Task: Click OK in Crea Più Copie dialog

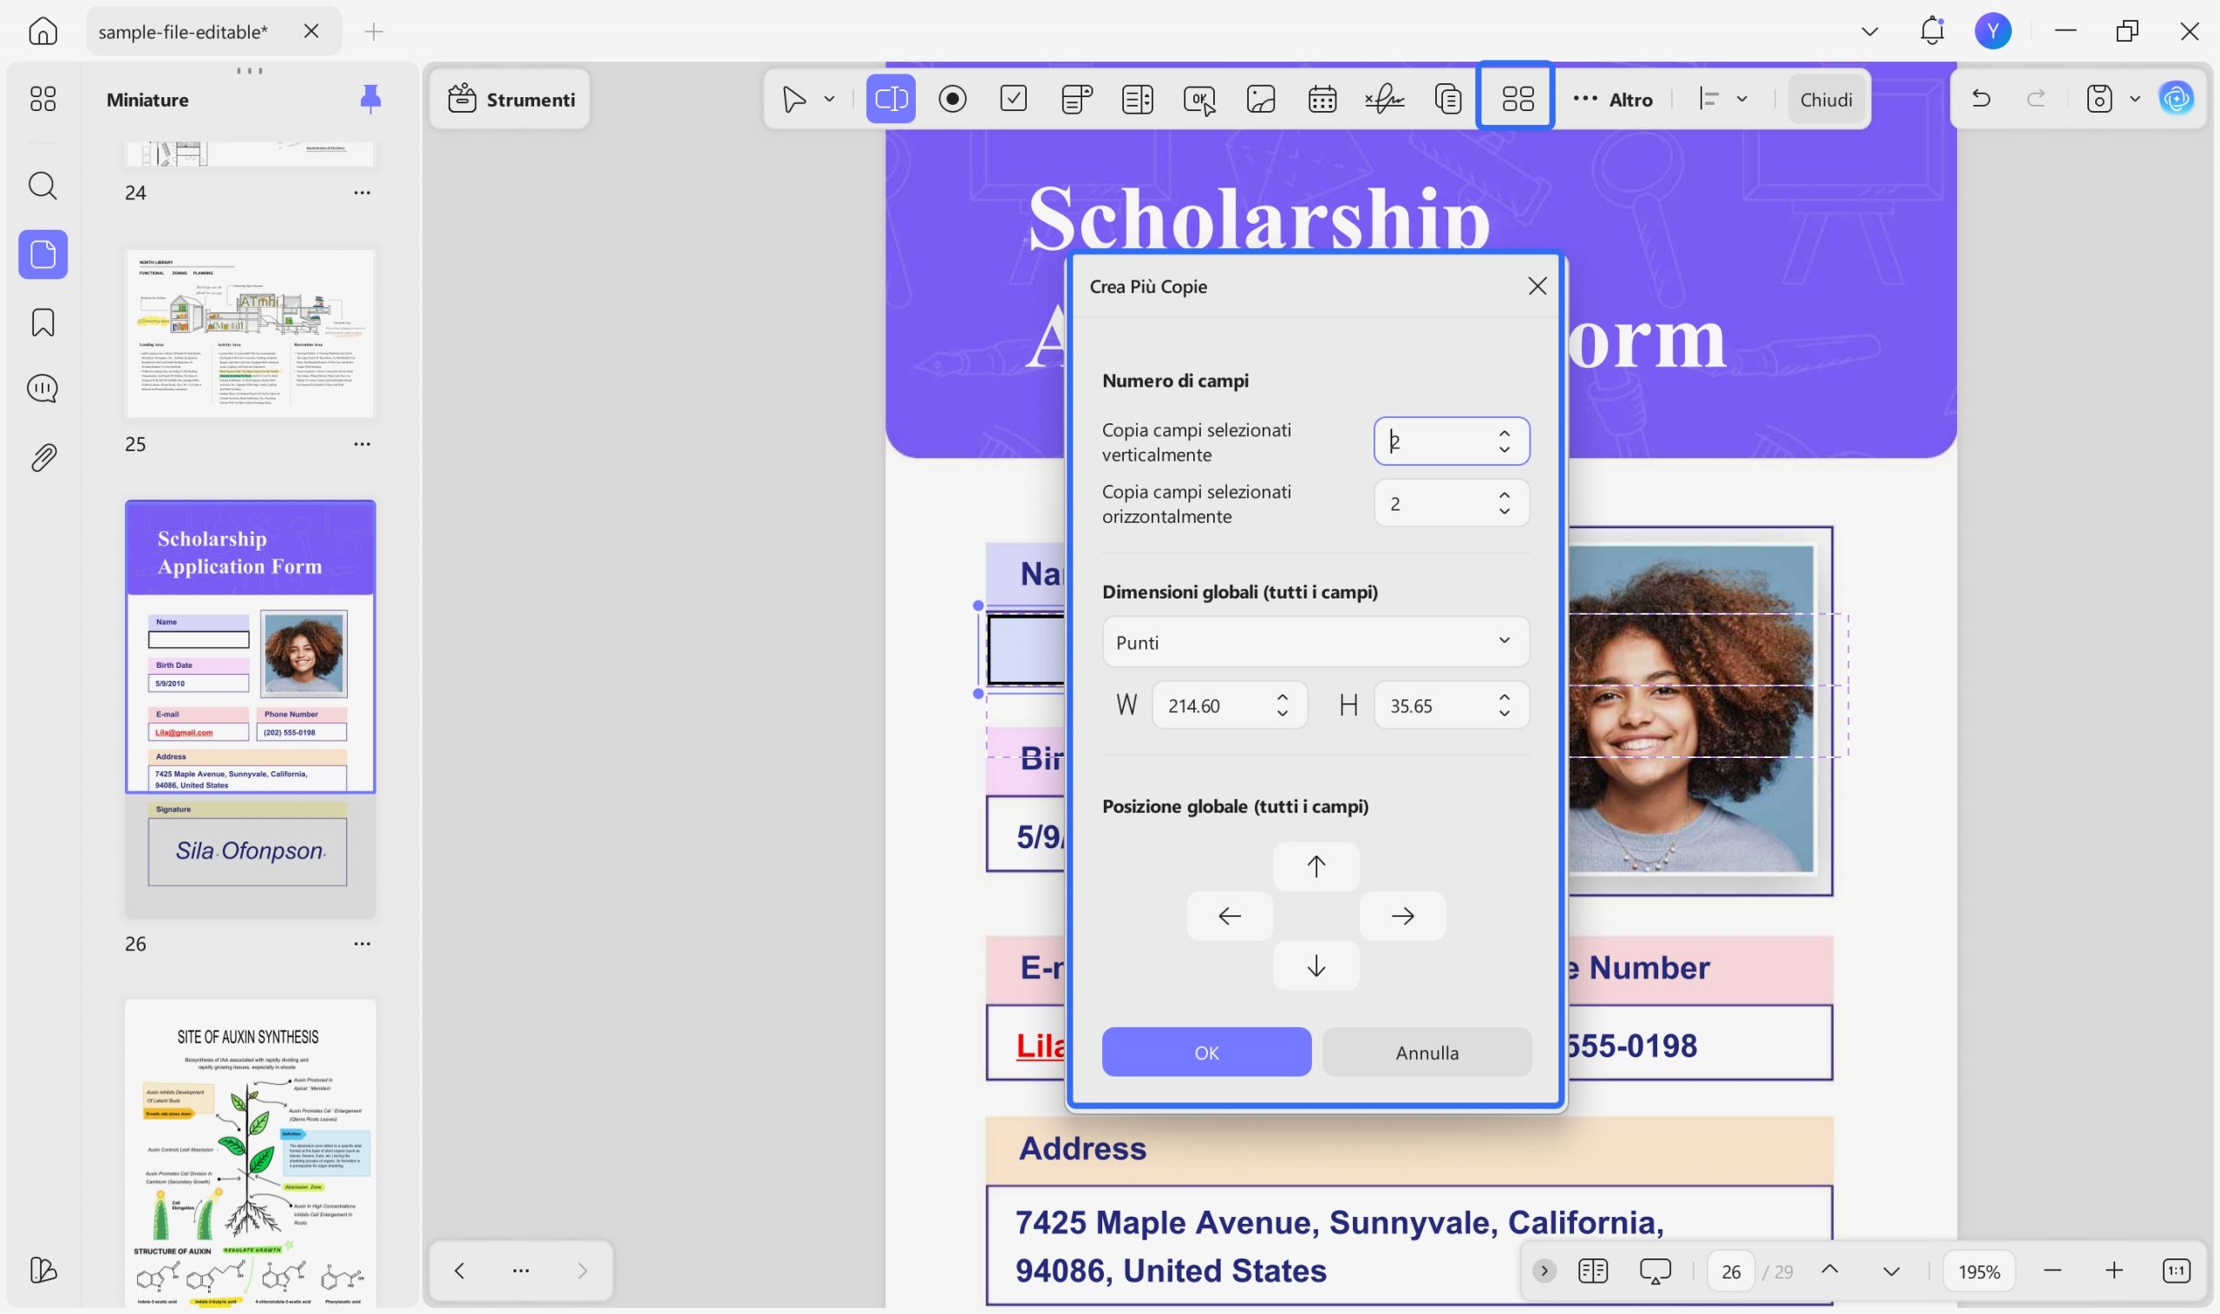Action: [1206, 1052]
